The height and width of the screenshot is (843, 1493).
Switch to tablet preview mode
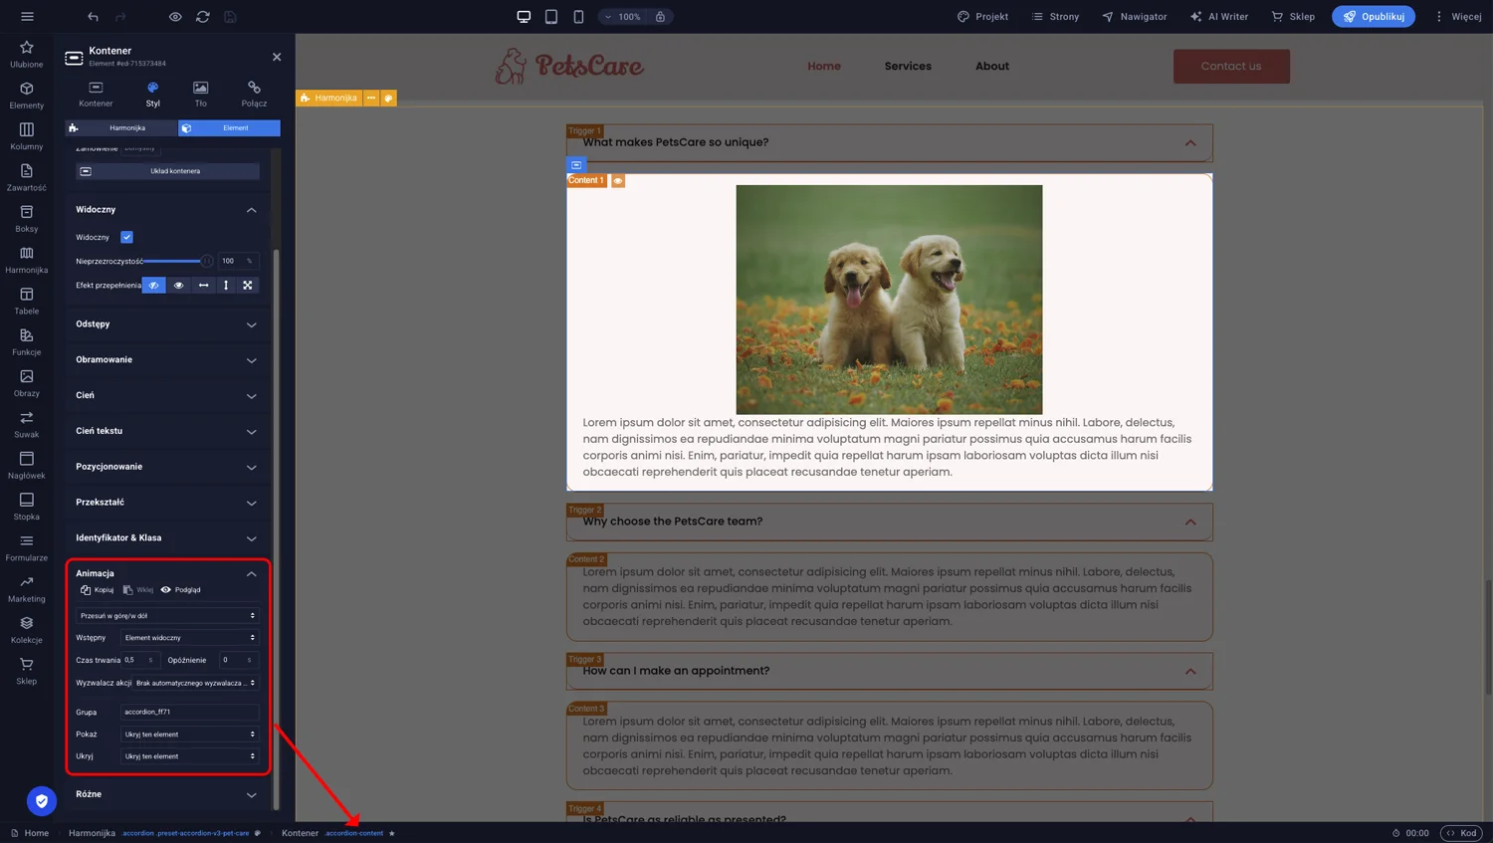pyautogui.click(x=550, y=16)
